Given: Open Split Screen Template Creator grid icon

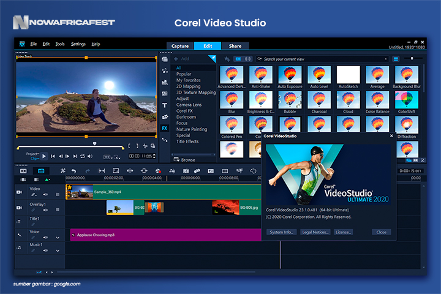Looking at the screenshot, I should pyautogui.click(x=225, y=171).
